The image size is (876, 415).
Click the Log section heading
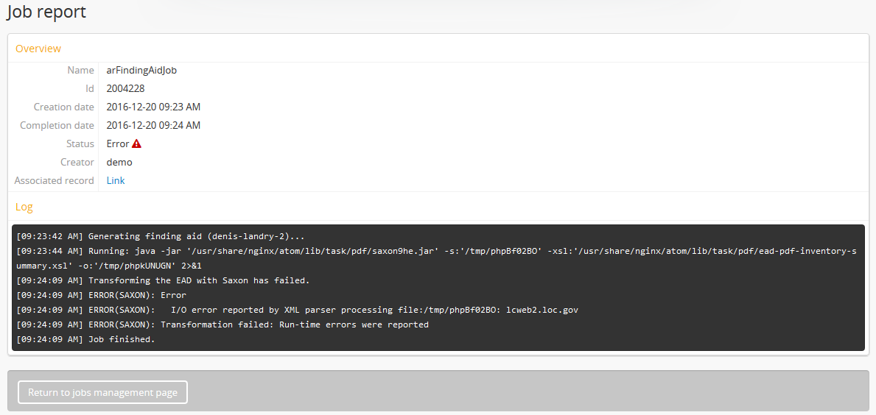pyautogui.click(x=24, y=207)
